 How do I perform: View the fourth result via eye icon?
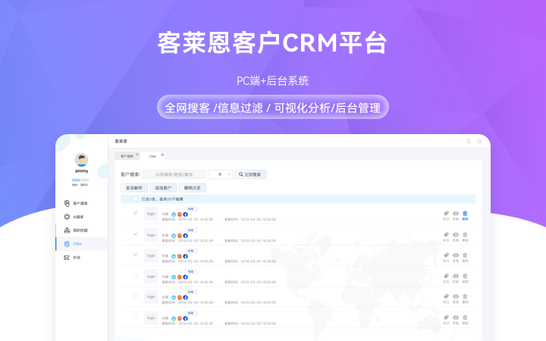456,276
